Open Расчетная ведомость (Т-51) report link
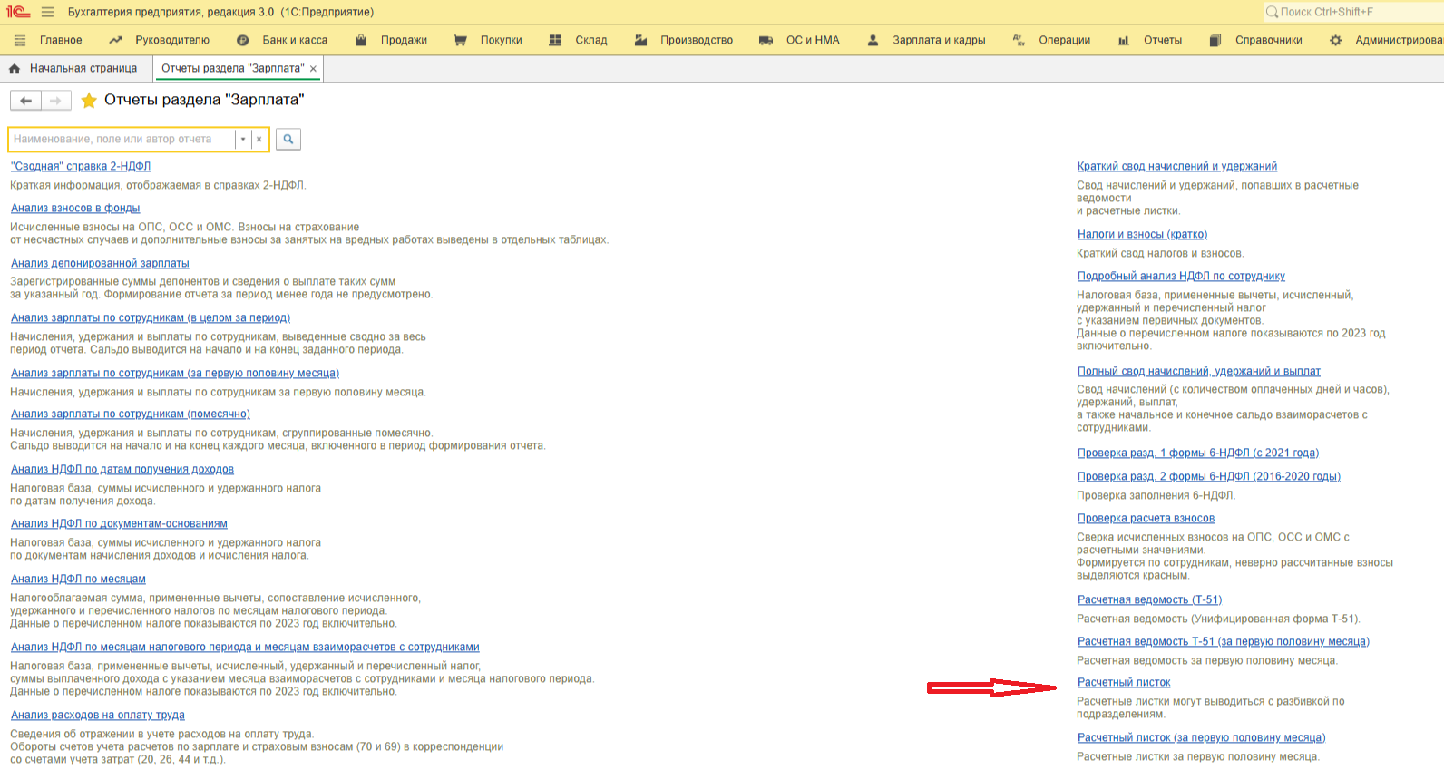 pyautogui.click(x=1149, y=600)
